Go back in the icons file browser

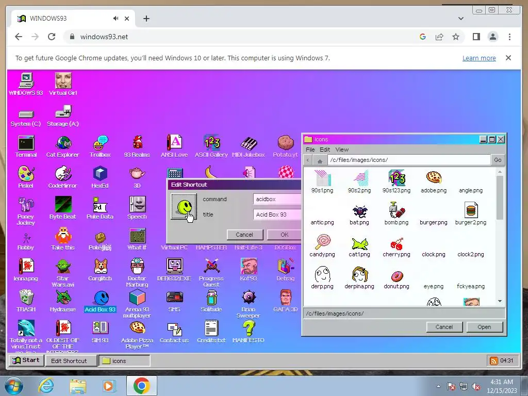coord(308,160)
